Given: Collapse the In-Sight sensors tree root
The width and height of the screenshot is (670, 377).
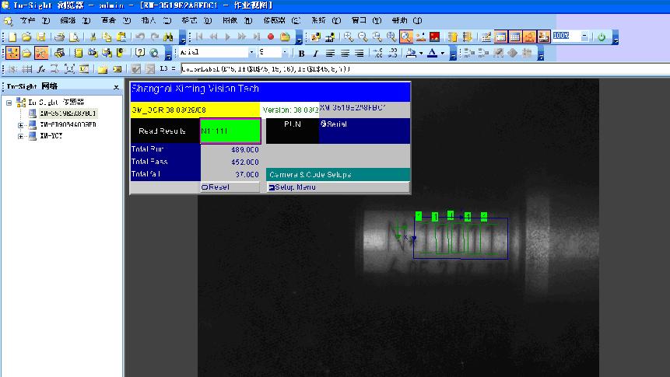Looking at the screenshot, I should 9,103.
